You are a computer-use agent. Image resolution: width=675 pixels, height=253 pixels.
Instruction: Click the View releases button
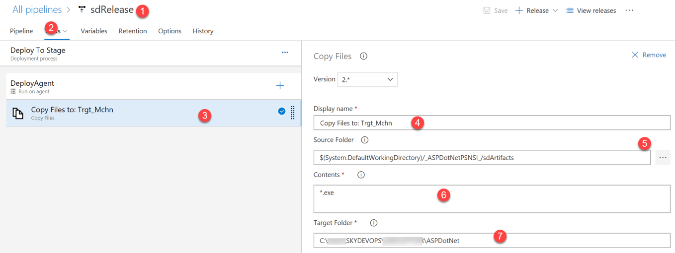click(x=591, y=10)
